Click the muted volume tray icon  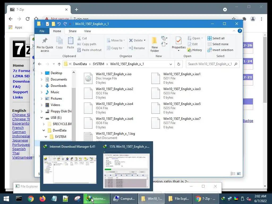(x=249, y=199)
